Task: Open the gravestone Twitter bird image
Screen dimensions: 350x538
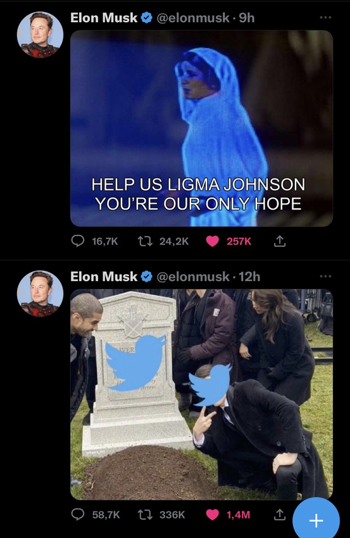Action: [201, 394]
